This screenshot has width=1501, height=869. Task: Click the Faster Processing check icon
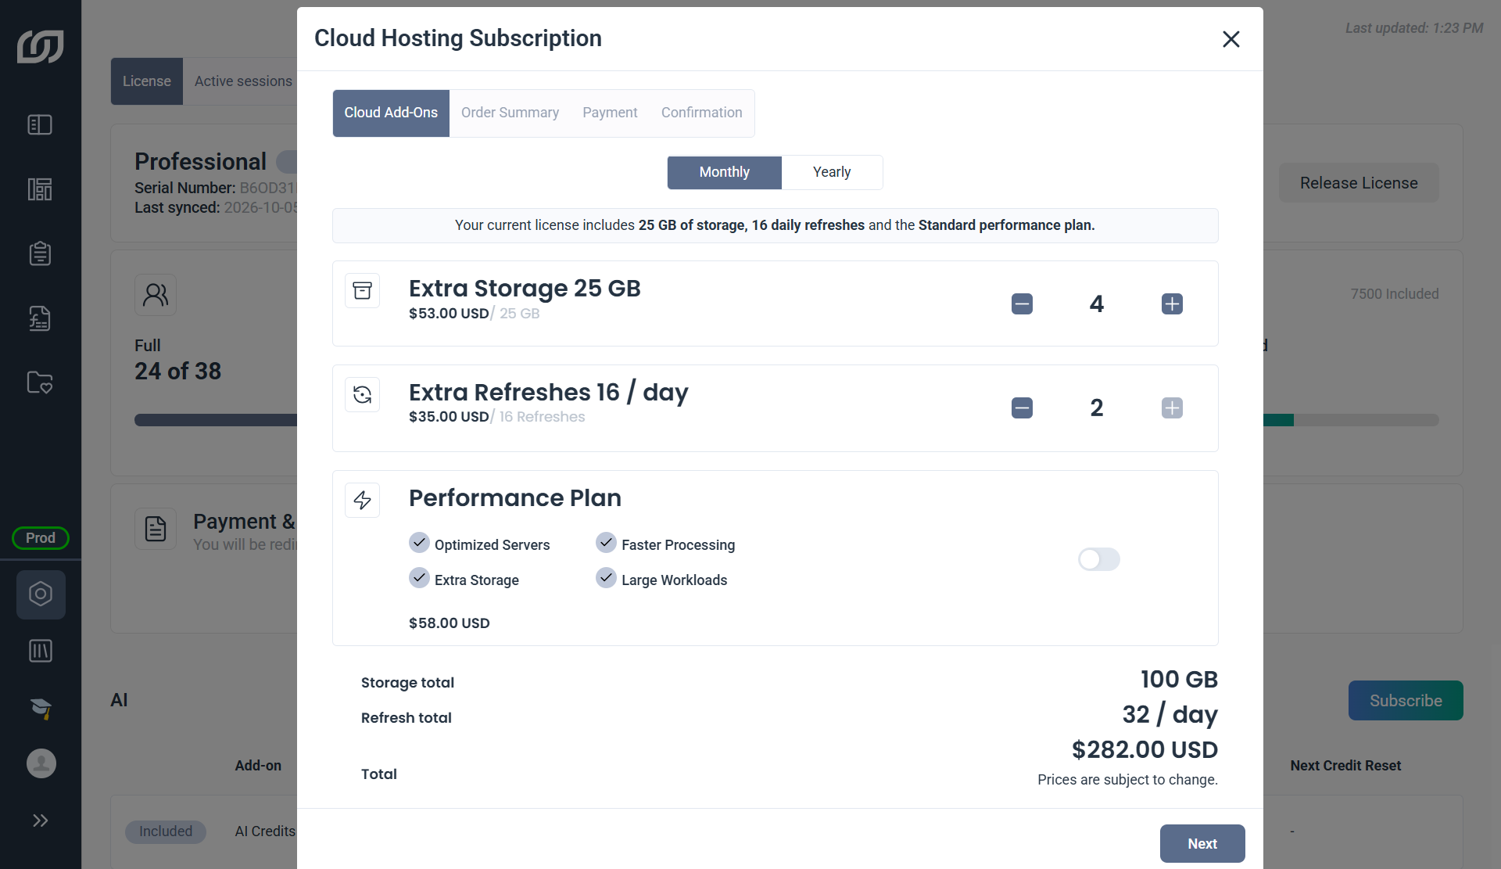607,543
